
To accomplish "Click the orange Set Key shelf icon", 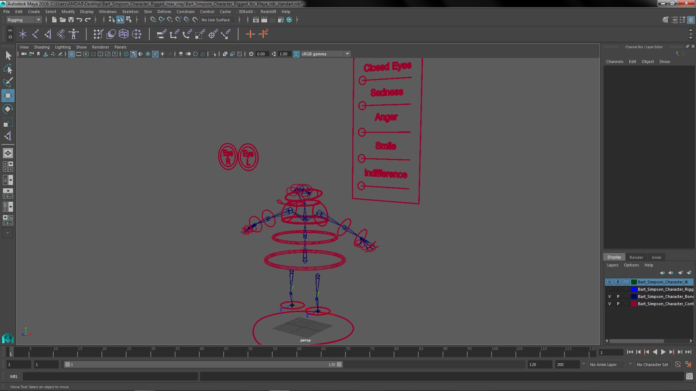I will pos(250,34).
